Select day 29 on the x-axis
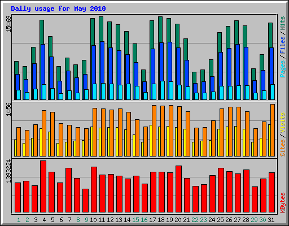This screenshot has height=226, width=289. (x=254, y=220)
